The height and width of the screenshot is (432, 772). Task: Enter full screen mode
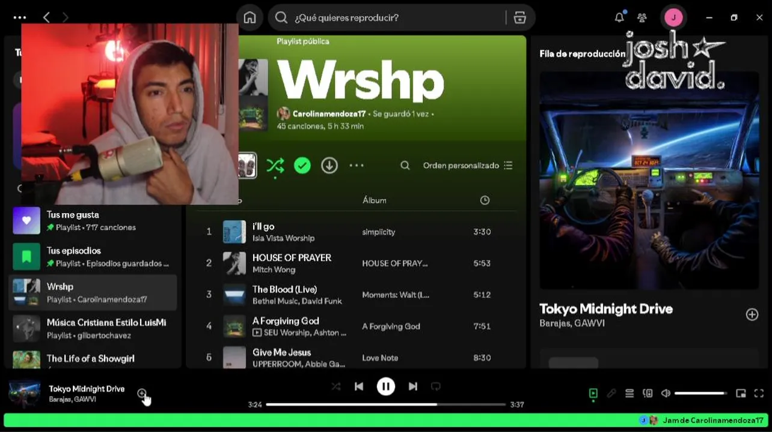(759, 394)
